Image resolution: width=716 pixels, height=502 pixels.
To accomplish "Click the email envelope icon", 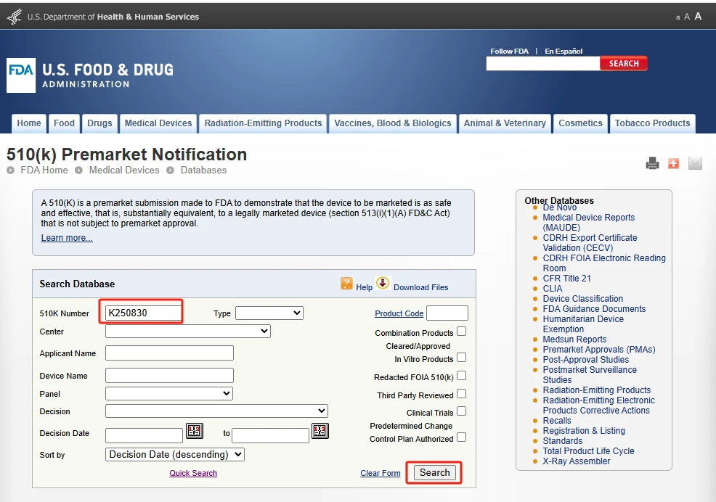I will pyautogui.click(x=695, y=163).
